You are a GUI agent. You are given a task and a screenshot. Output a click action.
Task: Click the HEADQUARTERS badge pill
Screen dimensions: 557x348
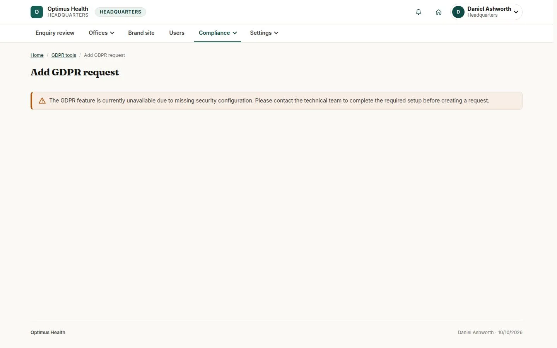pyautogui.click(x=120, y=12)
